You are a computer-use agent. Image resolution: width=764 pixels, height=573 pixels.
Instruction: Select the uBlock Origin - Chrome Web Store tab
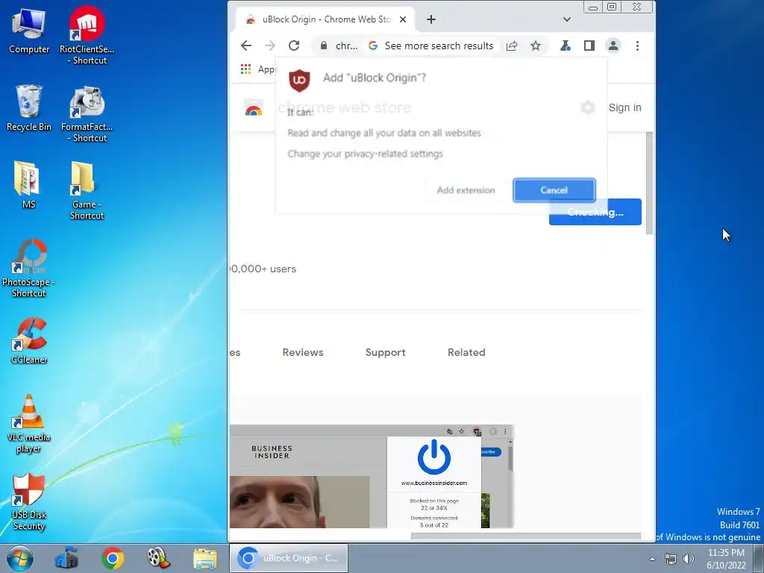coord(325,19)
